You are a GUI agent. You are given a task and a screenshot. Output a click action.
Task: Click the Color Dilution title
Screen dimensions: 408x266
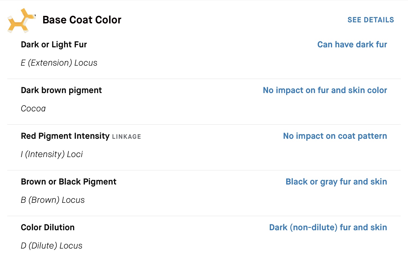tap(48, 227)
